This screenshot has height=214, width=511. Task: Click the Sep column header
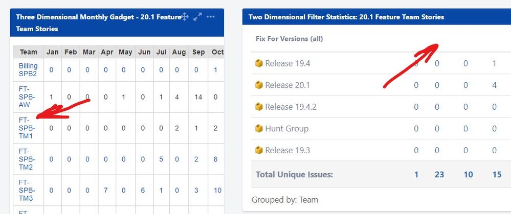coord(198,52)
